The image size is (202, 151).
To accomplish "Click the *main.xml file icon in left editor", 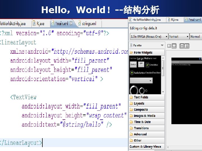I will [x=53, y=23].
